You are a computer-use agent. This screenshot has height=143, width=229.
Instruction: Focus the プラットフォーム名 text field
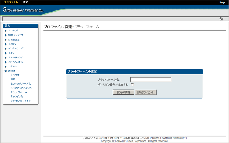point(151,79)
